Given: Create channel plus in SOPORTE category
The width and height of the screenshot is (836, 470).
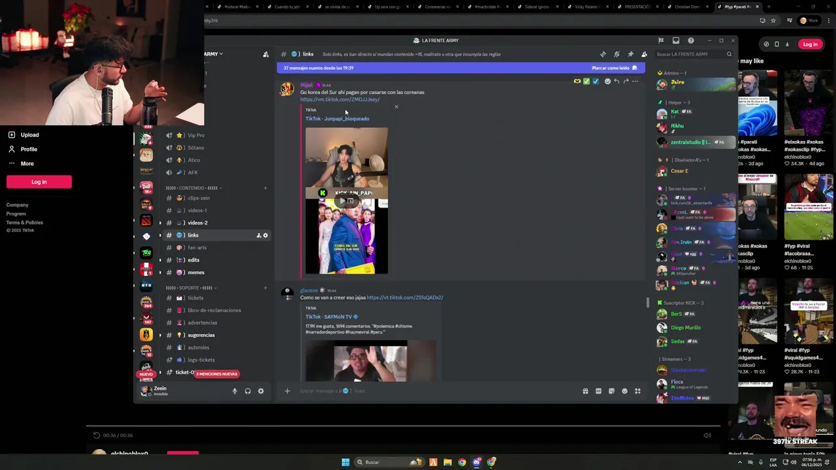Looking at the screenshot, I should (265, 288).
